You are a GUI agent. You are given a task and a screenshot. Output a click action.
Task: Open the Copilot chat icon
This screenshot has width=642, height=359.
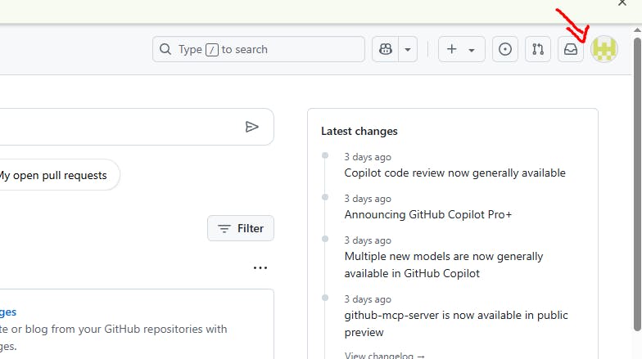tap(385, 49)
